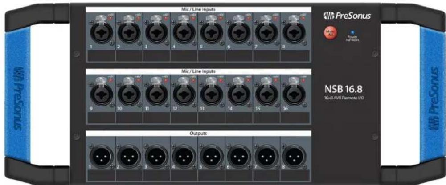Click XLR output connector 4
The image size is (446, 185).
(184, 156)
